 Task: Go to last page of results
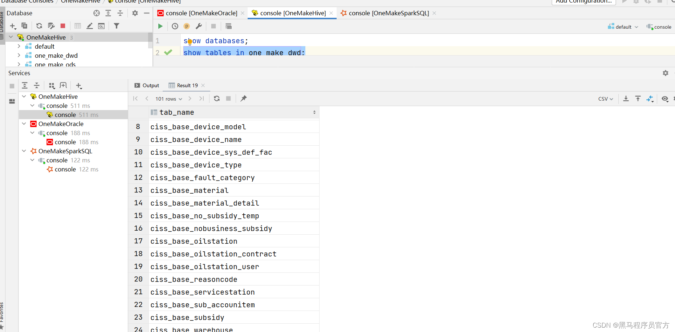[x=202, y=98]
